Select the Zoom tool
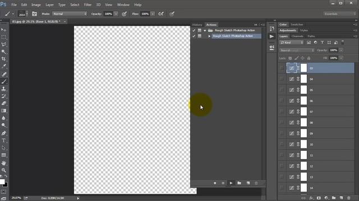This screenshot has height=201, width=359. click(x=4, y=170)
